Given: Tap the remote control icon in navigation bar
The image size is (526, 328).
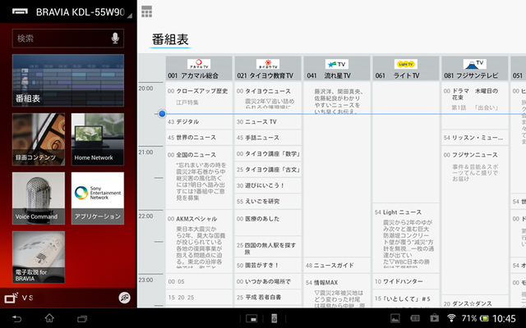Looking at the screenshot, I should click(275, 317).
